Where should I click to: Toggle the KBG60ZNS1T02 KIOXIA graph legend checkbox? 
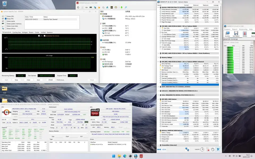(44, 36)
